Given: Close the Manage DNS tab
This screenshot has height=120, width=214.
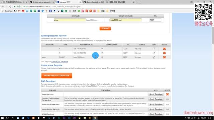Looking at the screenshot, I should tap(80, 2).
